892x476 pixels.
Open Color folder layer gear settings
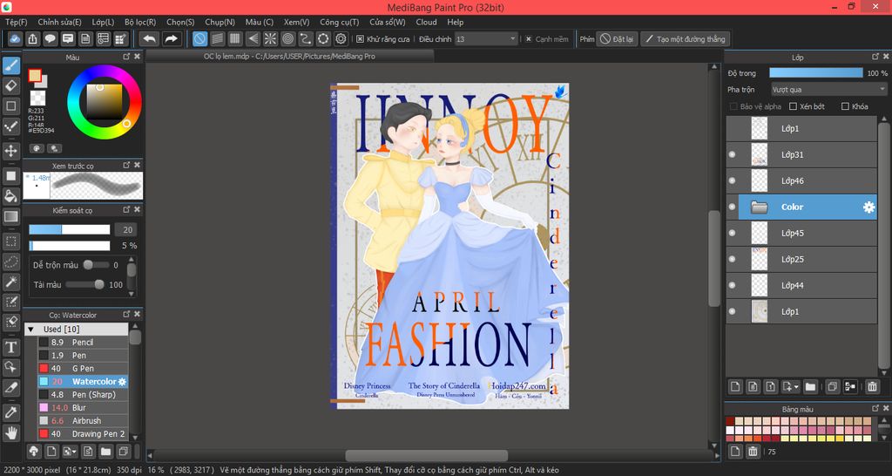[x=868, y=207]
